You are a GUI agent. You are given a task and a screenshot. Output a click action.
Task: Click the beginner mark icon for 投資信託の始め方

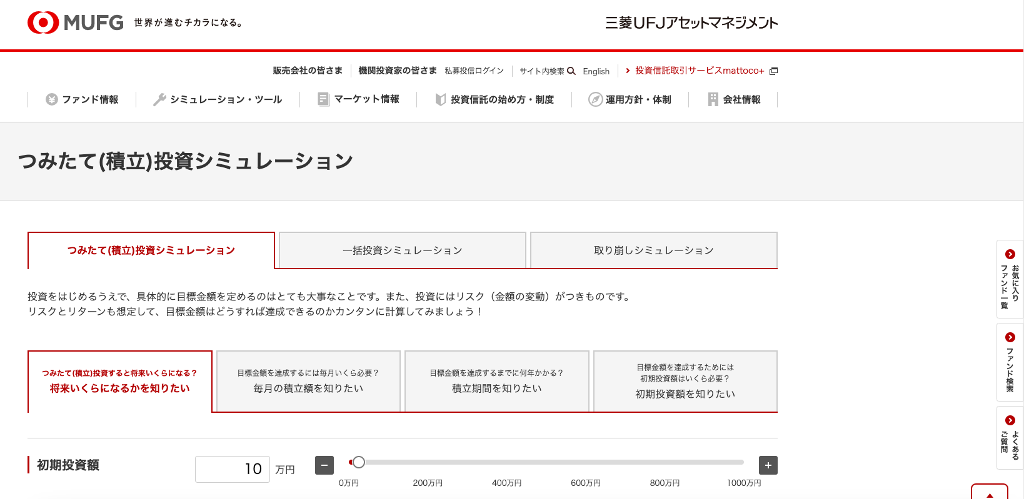[441, 99]
